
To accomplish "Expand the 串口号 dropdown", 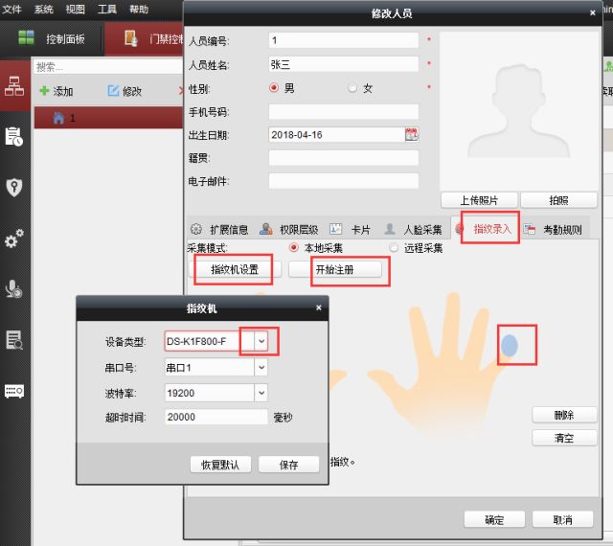I will coord(261,368).
